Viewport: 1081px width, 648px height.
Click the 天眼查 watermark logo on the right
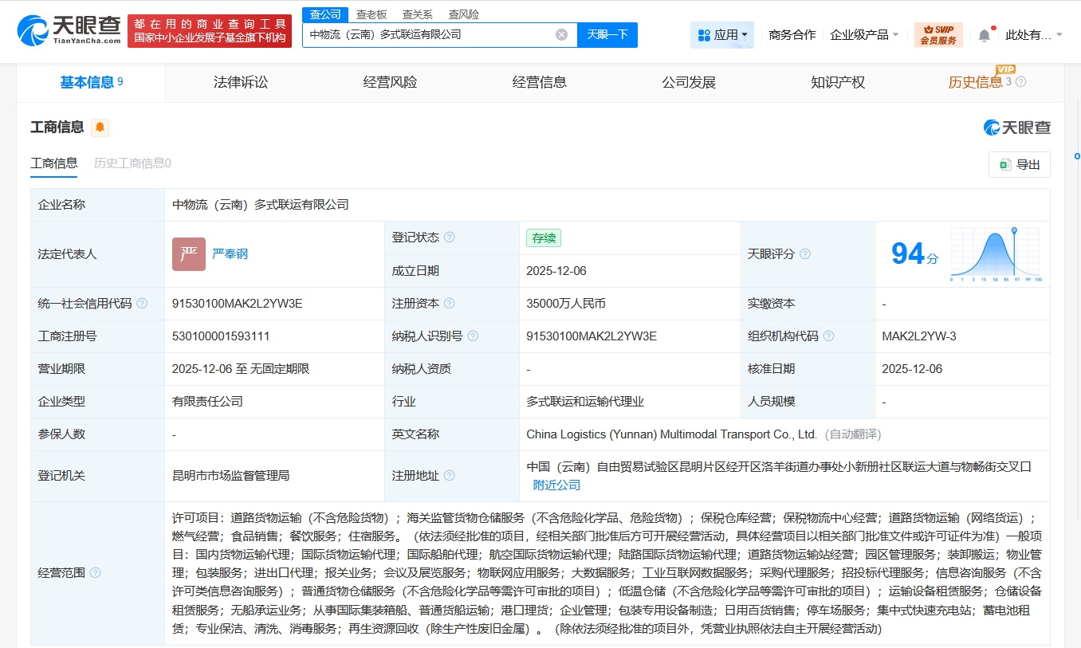point(1018,127)
